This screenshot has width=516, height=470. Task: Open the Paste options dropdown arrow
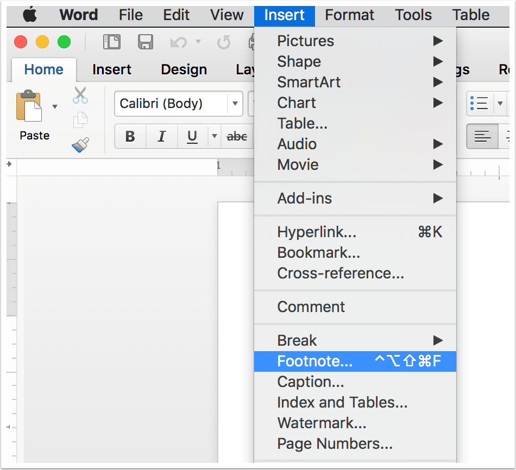(55, 106)
